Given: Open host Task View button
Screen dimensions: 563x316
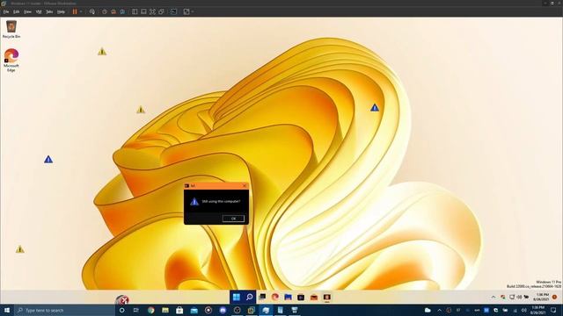Looking at the screenshot, I should pyautogui.click(x=136, y=310).
